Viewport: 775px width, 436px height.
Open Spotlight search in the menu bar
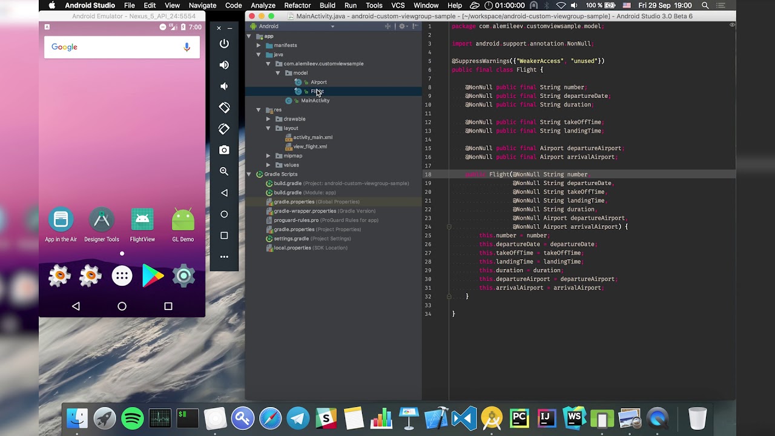pos(705,5)
